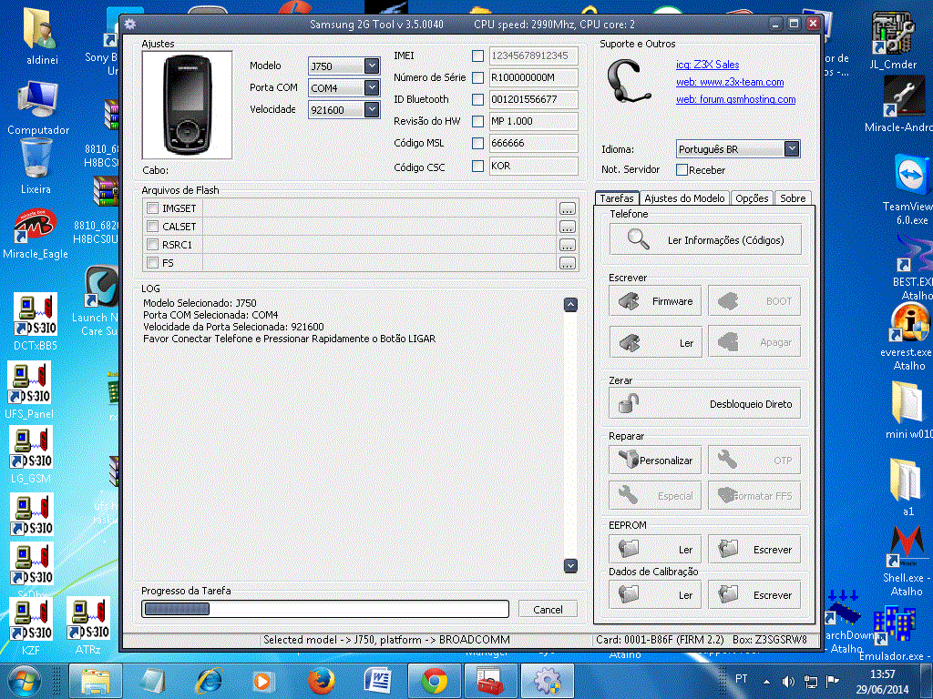Check the CALSET flash file checkbox
Screen dimensions: 933x699
coord(153,227)
